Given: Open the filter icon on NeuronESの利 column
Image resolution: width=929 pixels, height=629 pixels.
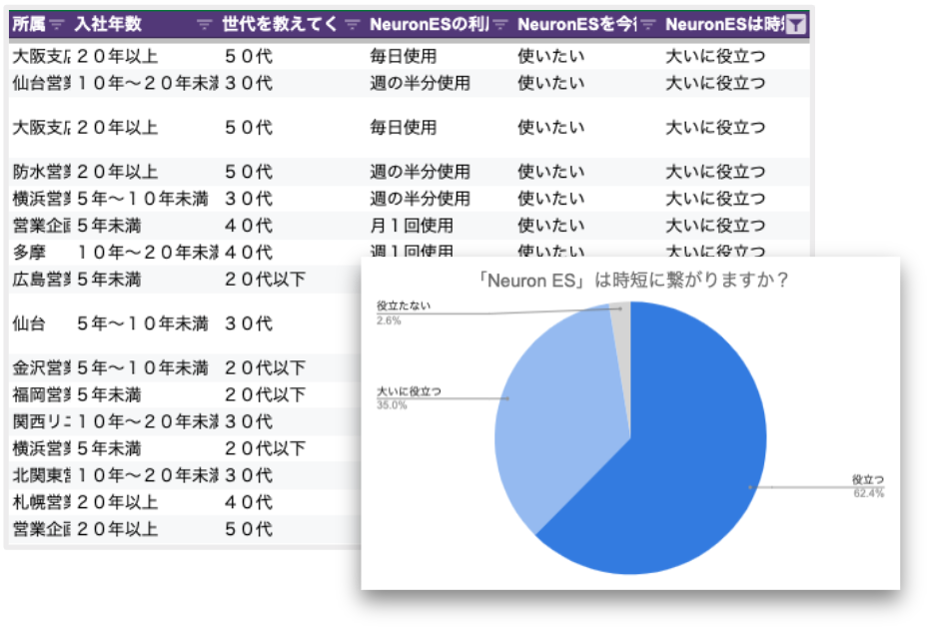Looking at the screenshot, I should tap(500, 24).
